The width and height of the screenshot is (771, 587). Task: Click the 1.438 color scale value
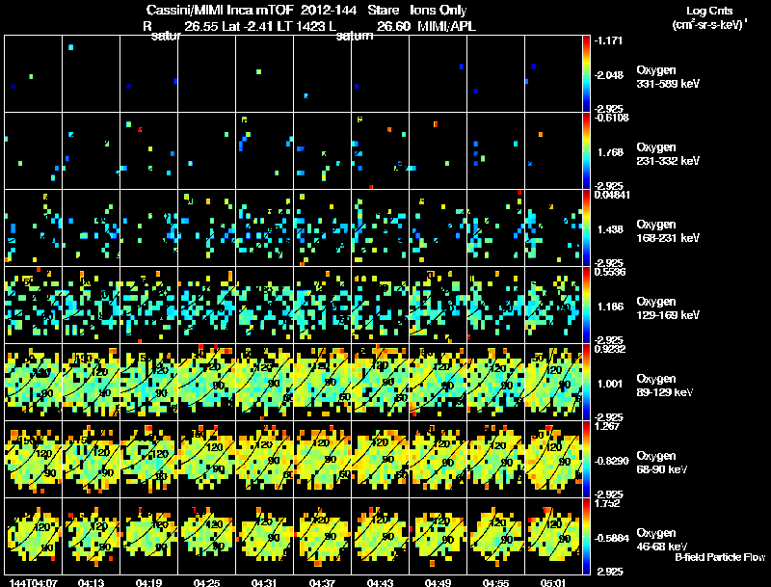click(609, 229)
